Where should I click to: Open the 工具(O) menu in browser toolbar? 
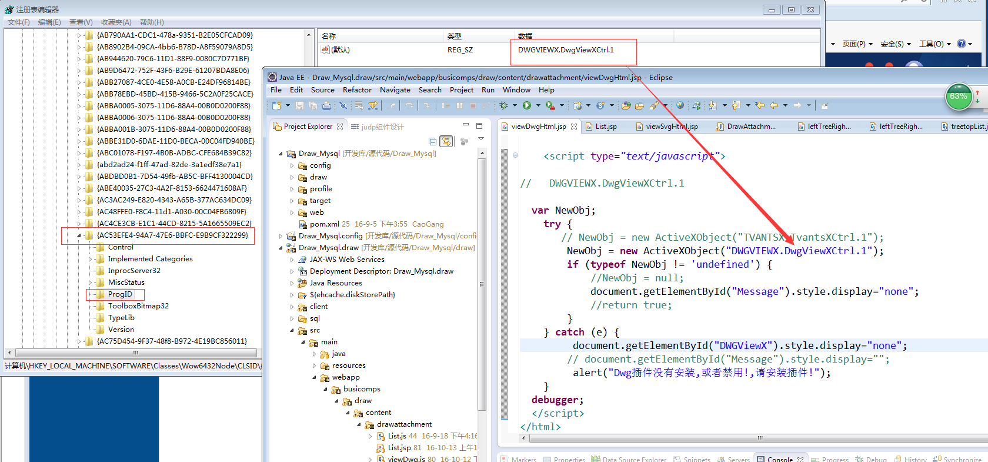[935, 44]
